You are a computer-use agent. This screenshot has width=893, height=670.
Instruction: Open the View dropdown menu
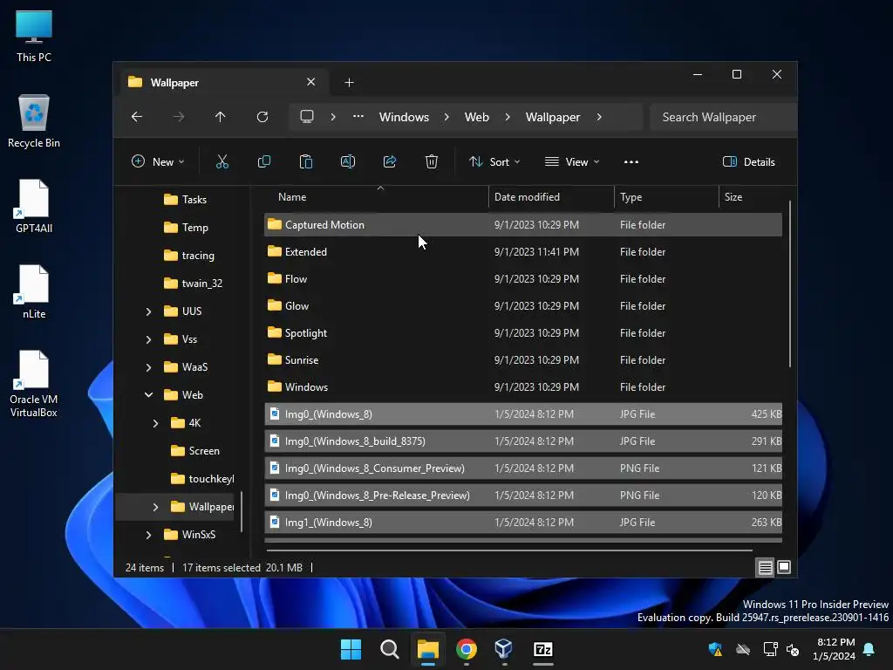click(x=572, y=161)
